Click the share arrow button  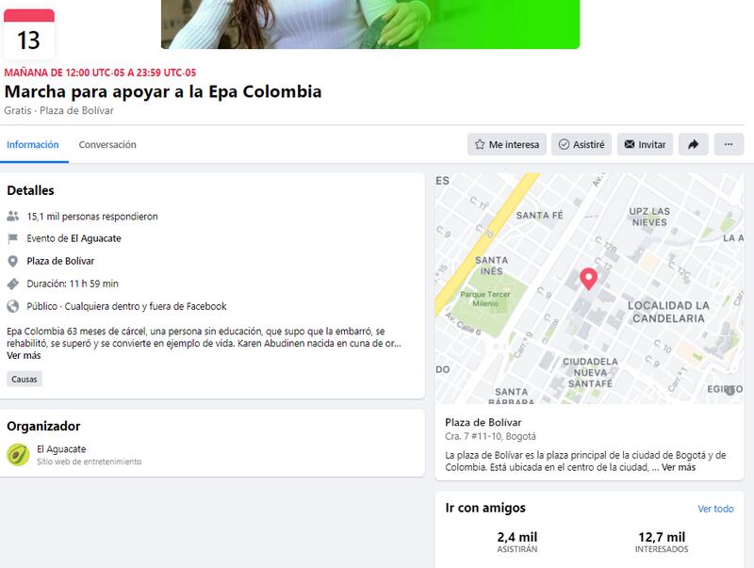coord(693,144)
